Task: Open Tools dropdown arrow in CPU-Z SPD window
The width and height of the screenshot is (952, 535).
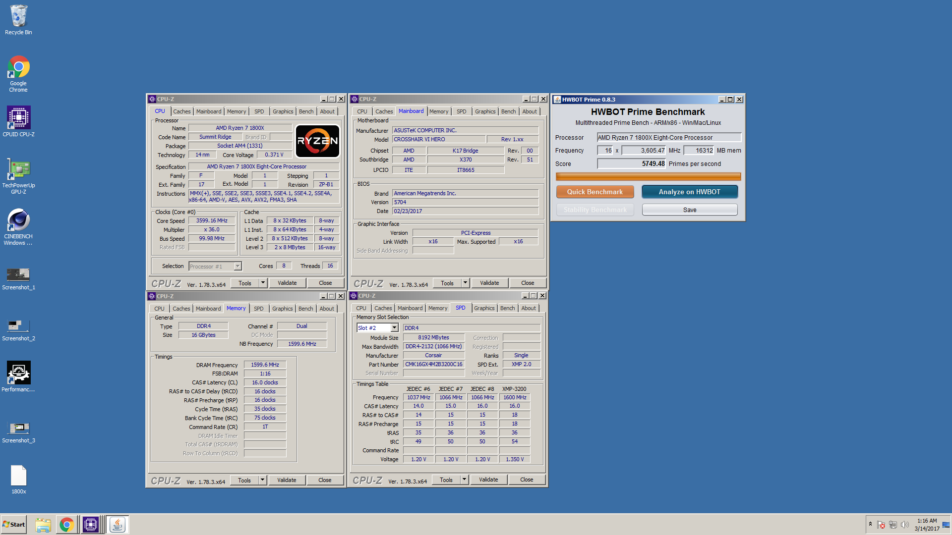Action: click(464, 480)
